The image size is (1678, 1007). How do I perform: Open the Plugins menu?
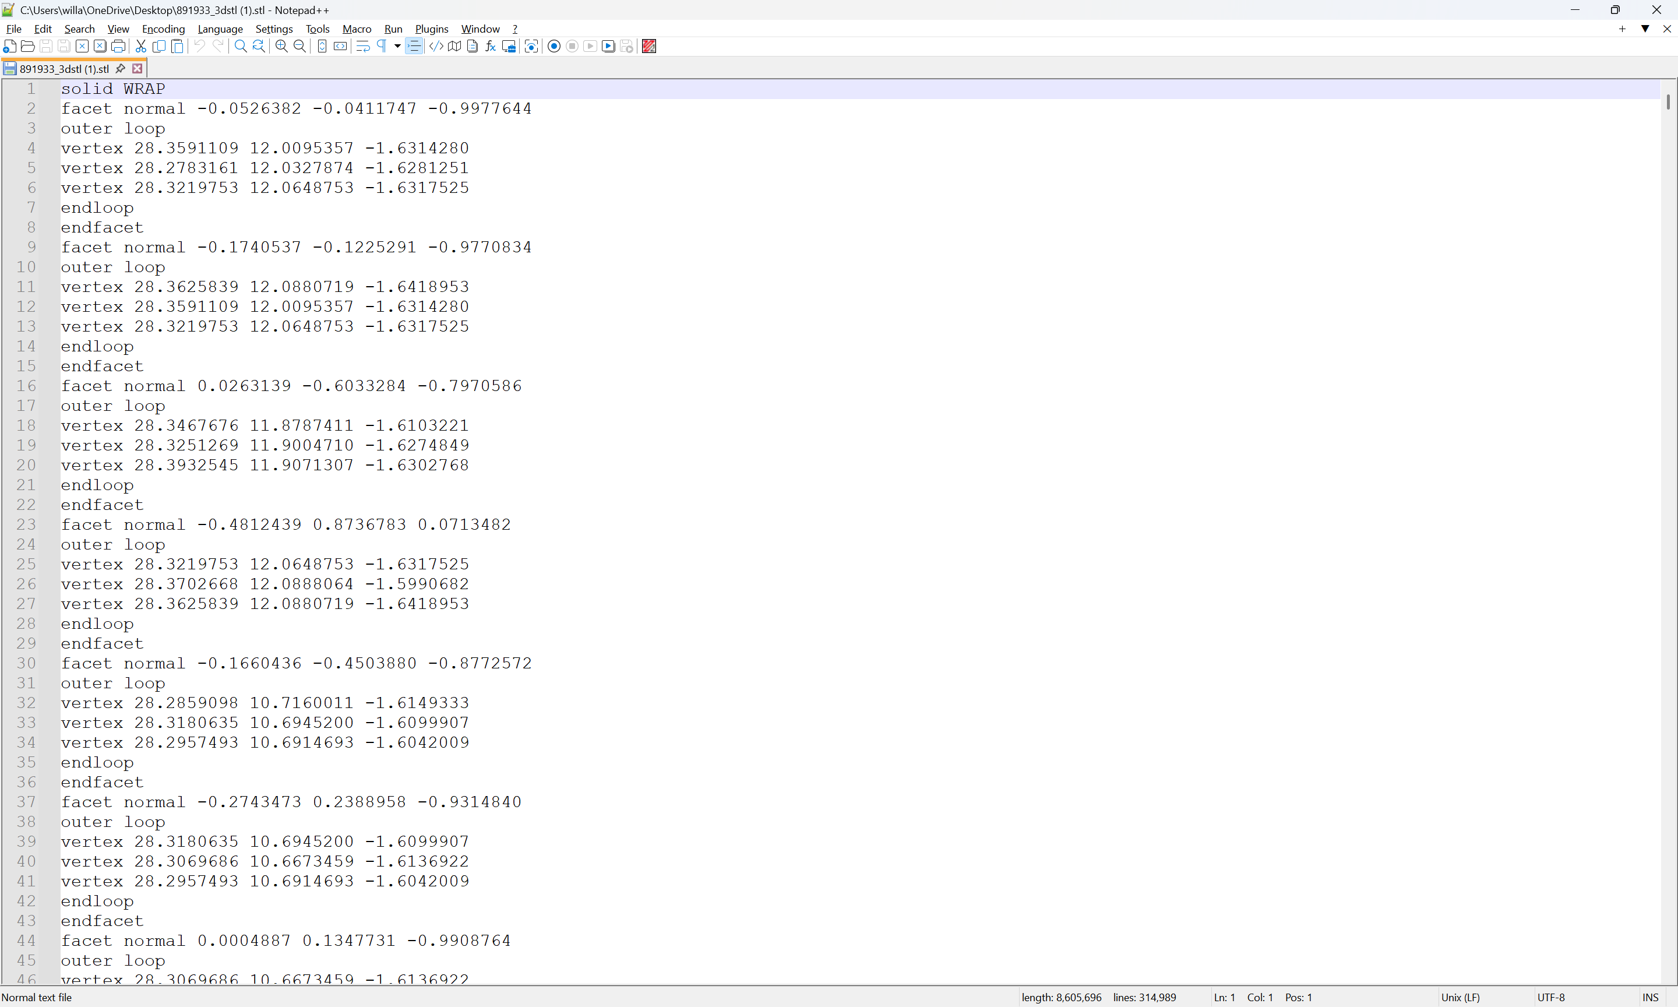click(x=431, y=29)
